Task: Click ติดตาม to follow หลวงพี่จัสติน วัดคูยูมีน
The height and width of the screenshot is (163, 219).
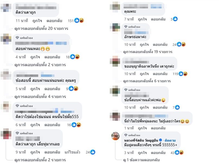Action: [x=170, y=140]
